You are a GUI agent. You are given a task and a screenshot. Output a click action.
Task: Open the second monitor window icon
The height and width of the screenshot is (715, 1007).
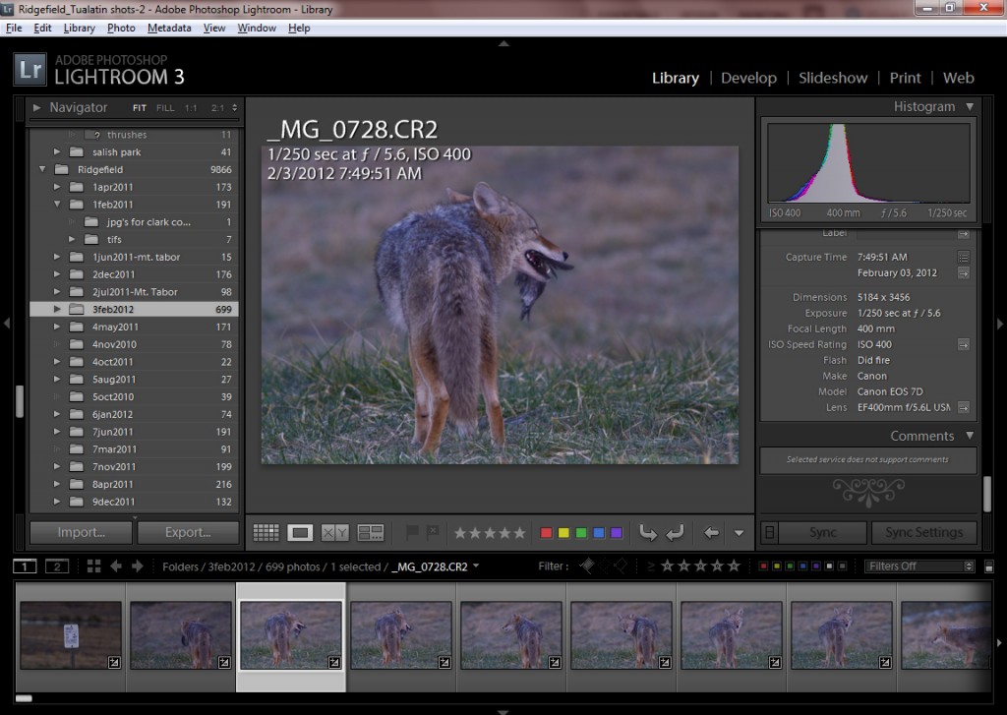point(56,566)
